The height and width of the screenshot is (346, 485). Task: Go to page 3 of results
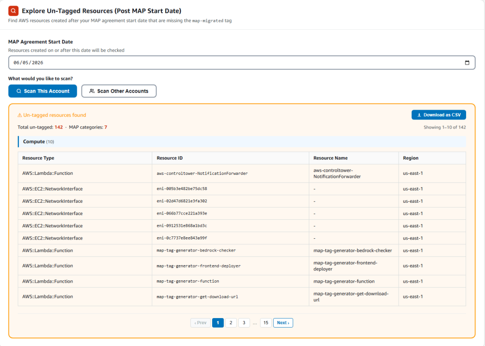(x=244, y=322)
